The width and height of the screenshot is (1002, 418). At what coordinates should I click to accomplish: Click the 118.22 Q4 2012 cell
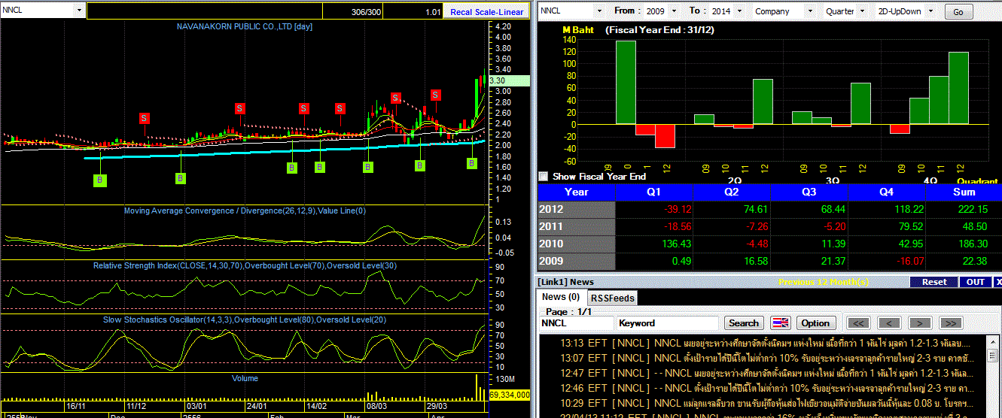tap(886, 209)
